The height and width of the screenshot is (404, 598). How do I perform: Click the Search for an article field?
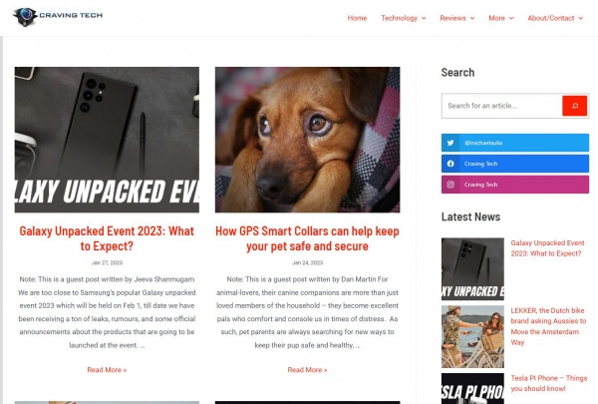pos(502,106)
